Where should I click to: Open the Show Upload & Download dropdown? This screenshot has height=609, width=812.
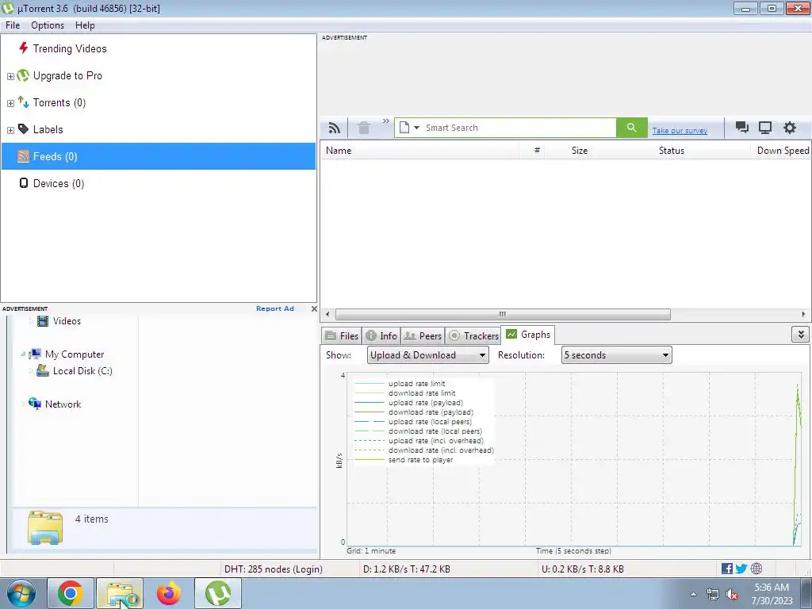coord(427,354)
